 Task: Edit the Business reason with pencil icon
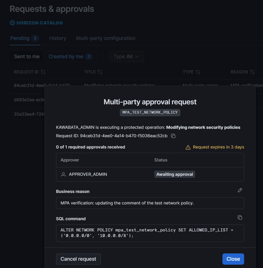point(240,190)
